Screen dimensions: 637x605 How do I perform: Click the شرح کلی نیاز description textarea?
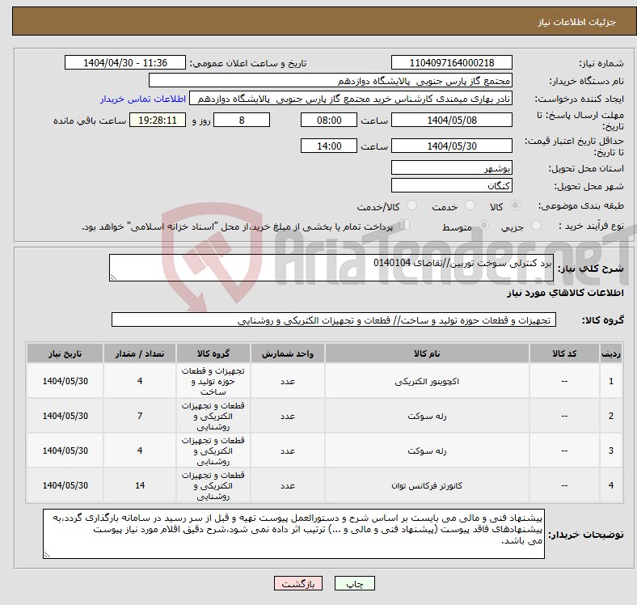[331, 268]
